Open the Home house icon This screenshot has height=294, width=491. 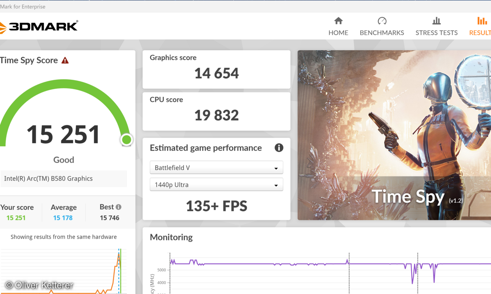[338, 21]
